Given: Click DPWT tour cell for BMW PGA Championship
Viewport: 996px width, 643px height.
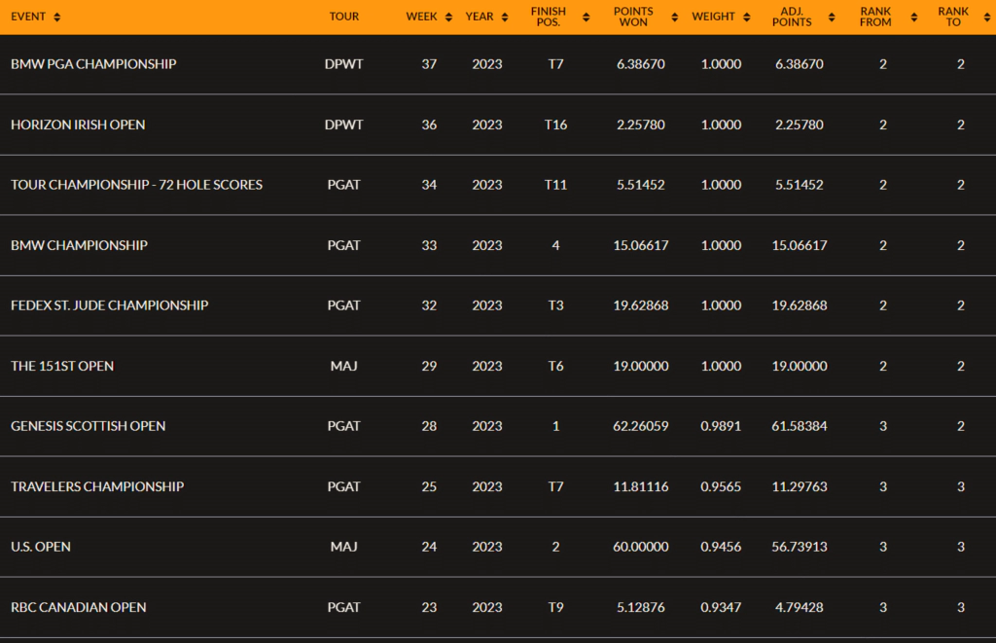Looking at the screenshot, I should (x=343, y=64).
